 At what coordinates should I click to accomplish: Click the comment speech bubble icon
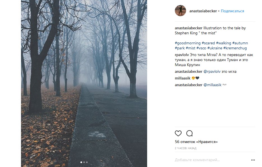[189, 133]
